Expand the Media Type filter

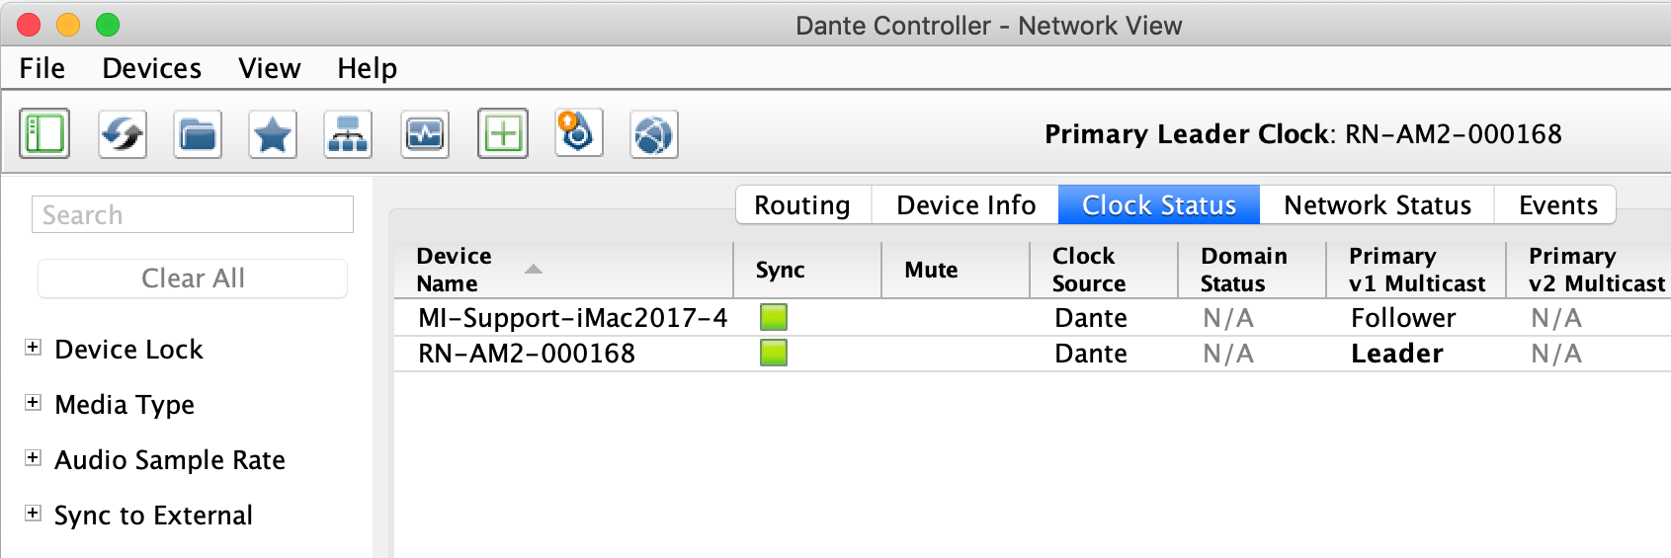[33, 402]
